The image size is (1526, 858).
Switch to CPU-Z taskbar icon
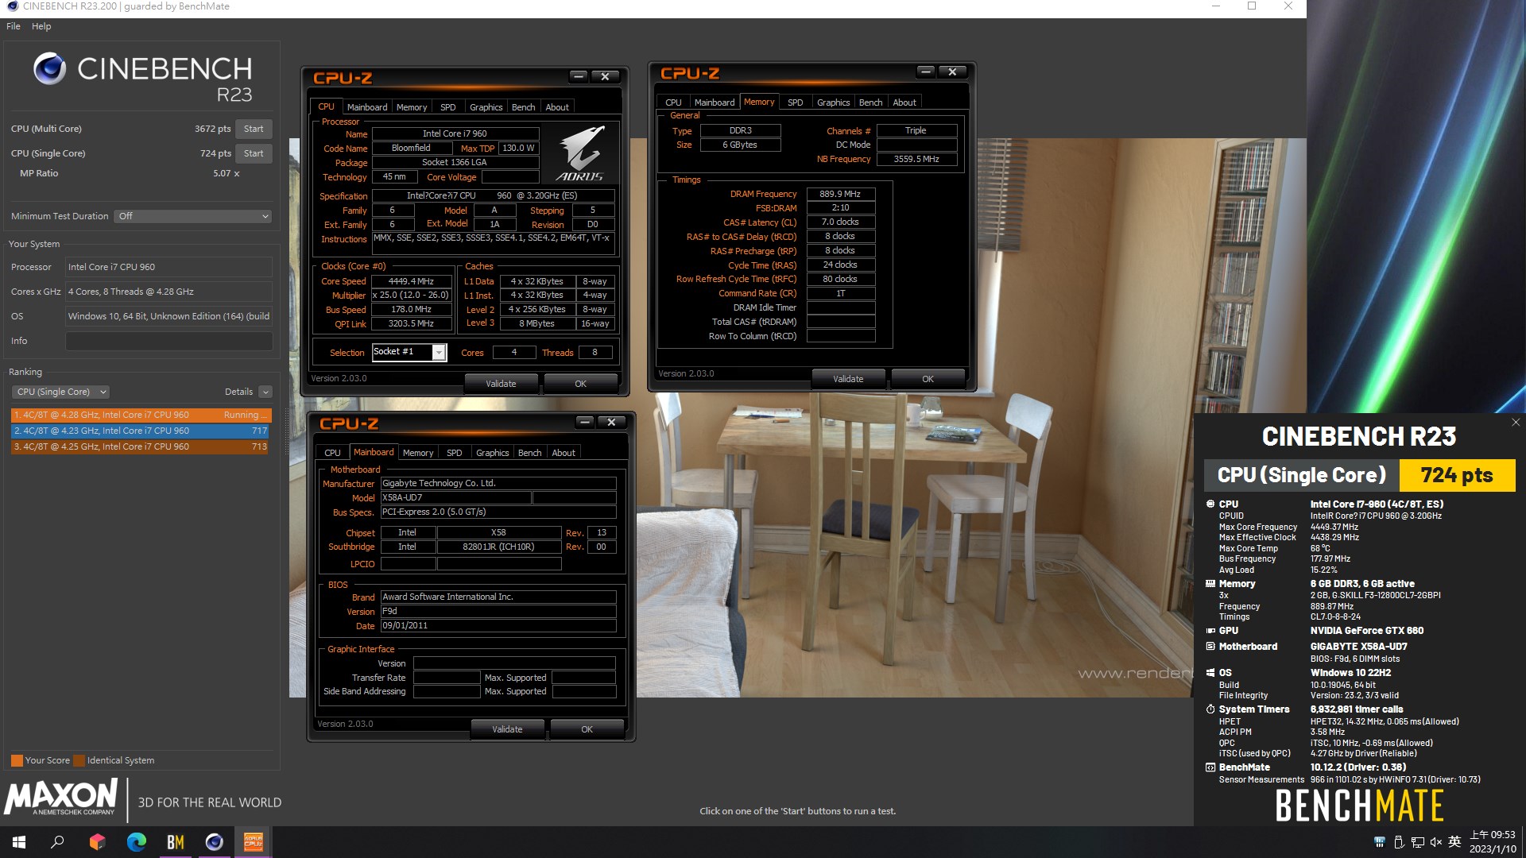click(254, 842)
